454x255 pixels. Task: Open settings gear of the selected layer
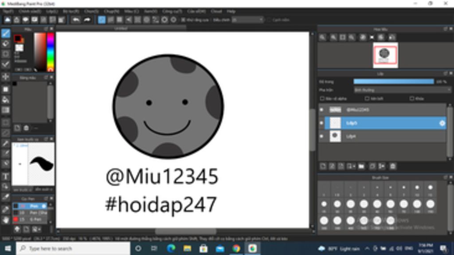[x=442, y=123]
